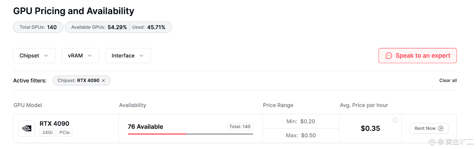Expand the Interface filter dropdown
Screen dimensions: 476x149
[128, 56]
